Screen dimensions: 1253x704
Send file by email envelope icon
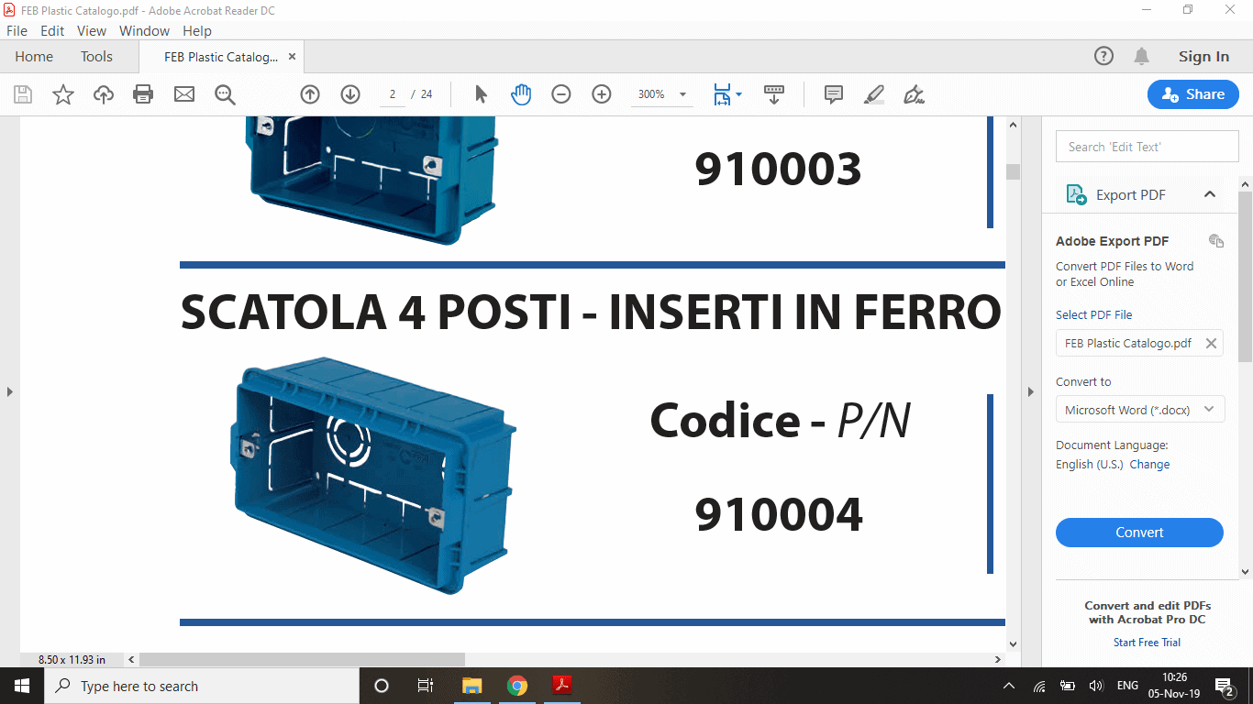[184, 94]
